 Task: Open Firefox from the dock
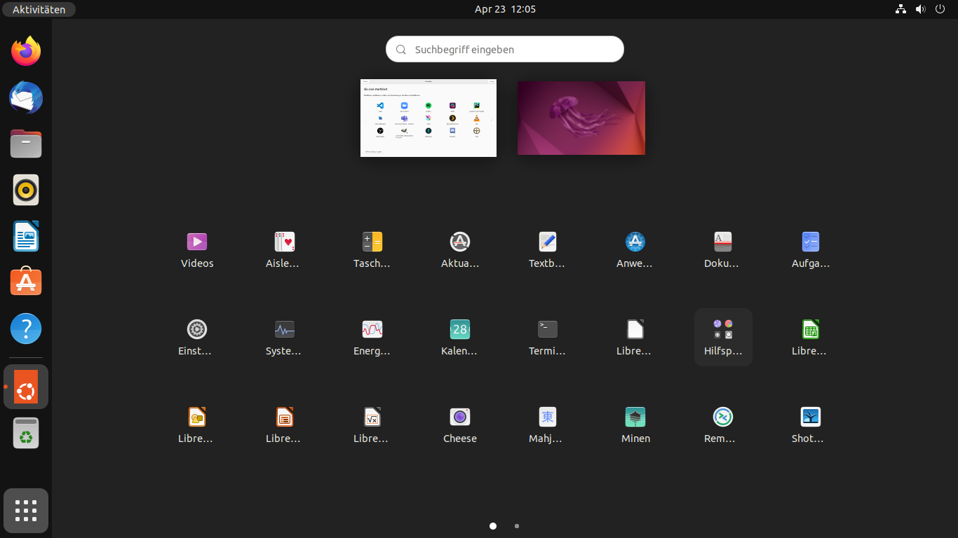click(x=26, y=51)
